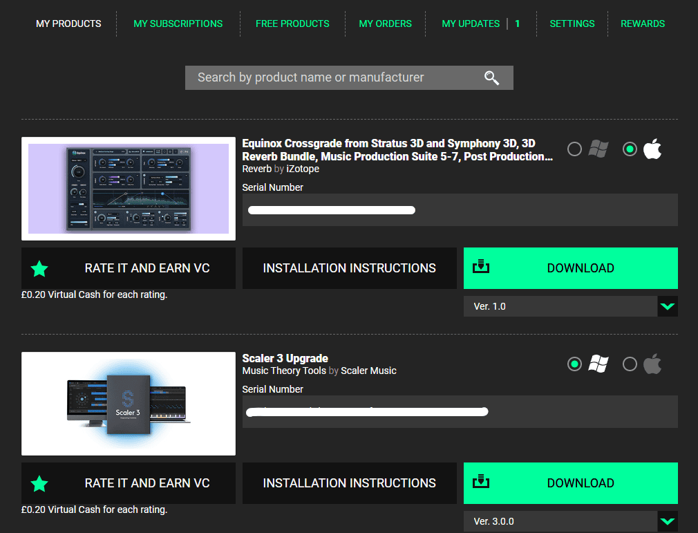Open Installation Instructions for Equinox Crossgrade

(x=350, y=268)
